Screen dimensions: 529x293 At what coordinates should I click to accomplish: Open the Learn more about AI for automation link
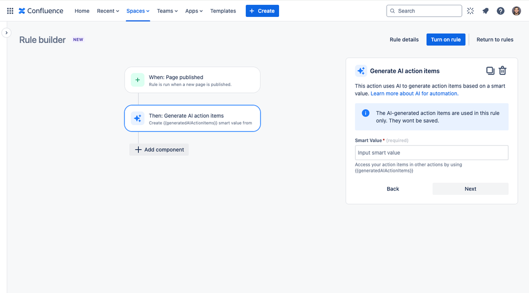pos(414,93)
